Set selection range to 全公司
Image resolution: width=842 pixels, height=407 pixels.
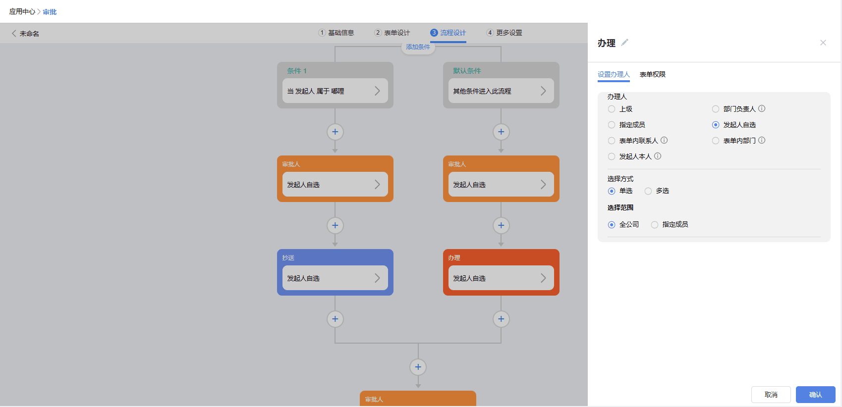coord(612,225)
